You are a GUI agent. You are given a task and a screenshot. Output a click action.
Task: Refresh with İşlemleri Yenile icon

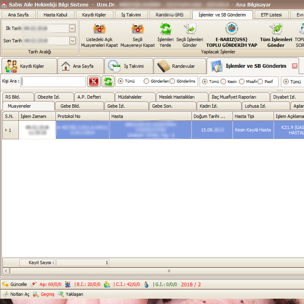pyautogui.click(x=166, y=29)
